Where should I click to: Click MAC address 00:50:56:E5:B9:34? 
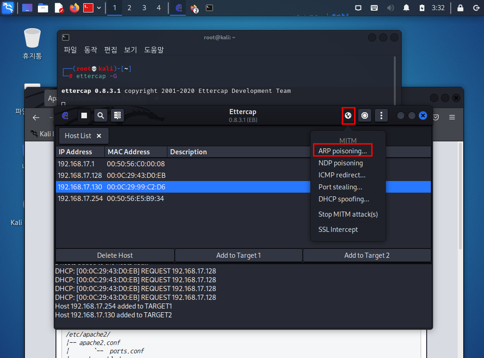pos(135,198)
